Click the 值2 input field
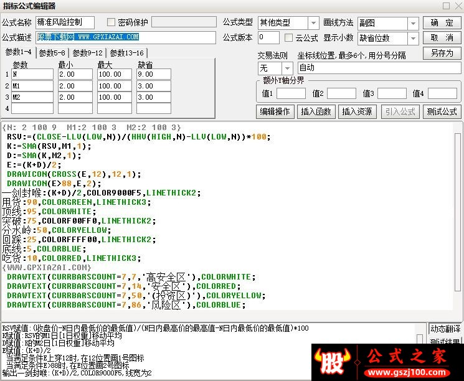 point(341,93)
